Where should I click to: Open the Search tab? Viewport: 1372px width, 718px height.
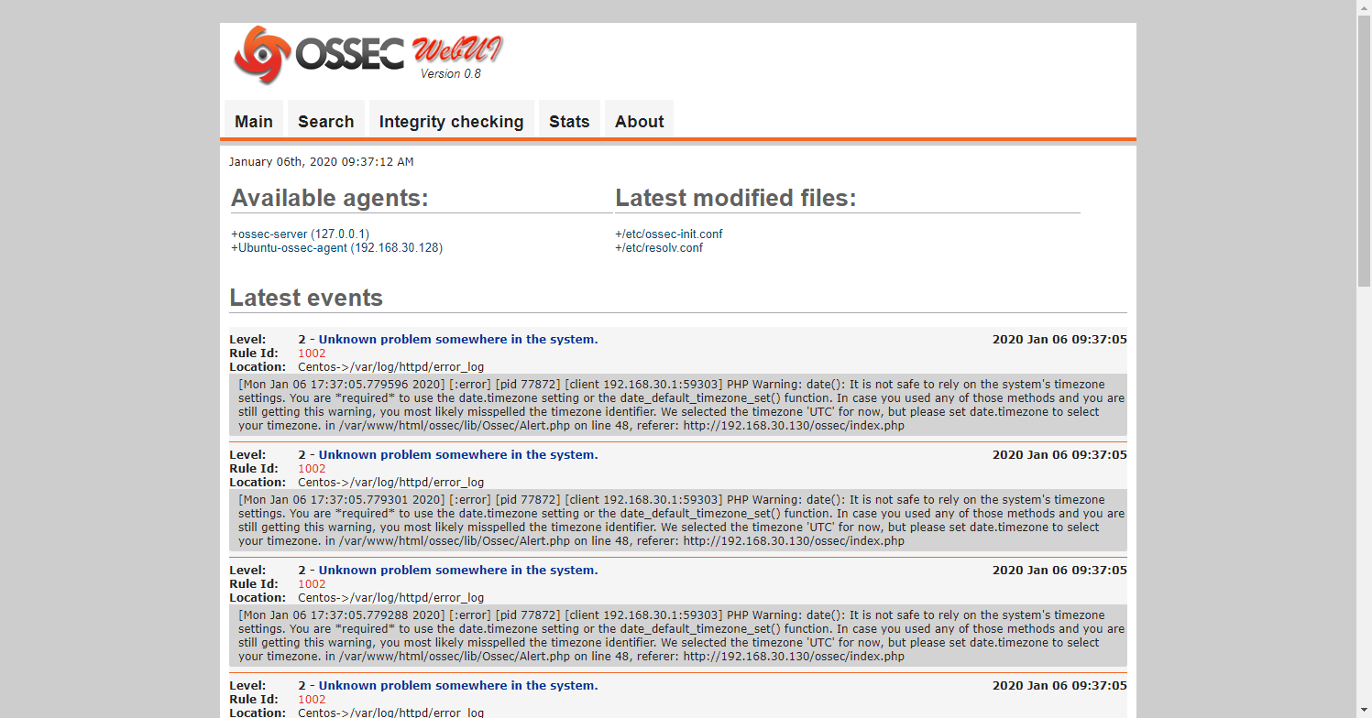point(325,121)
